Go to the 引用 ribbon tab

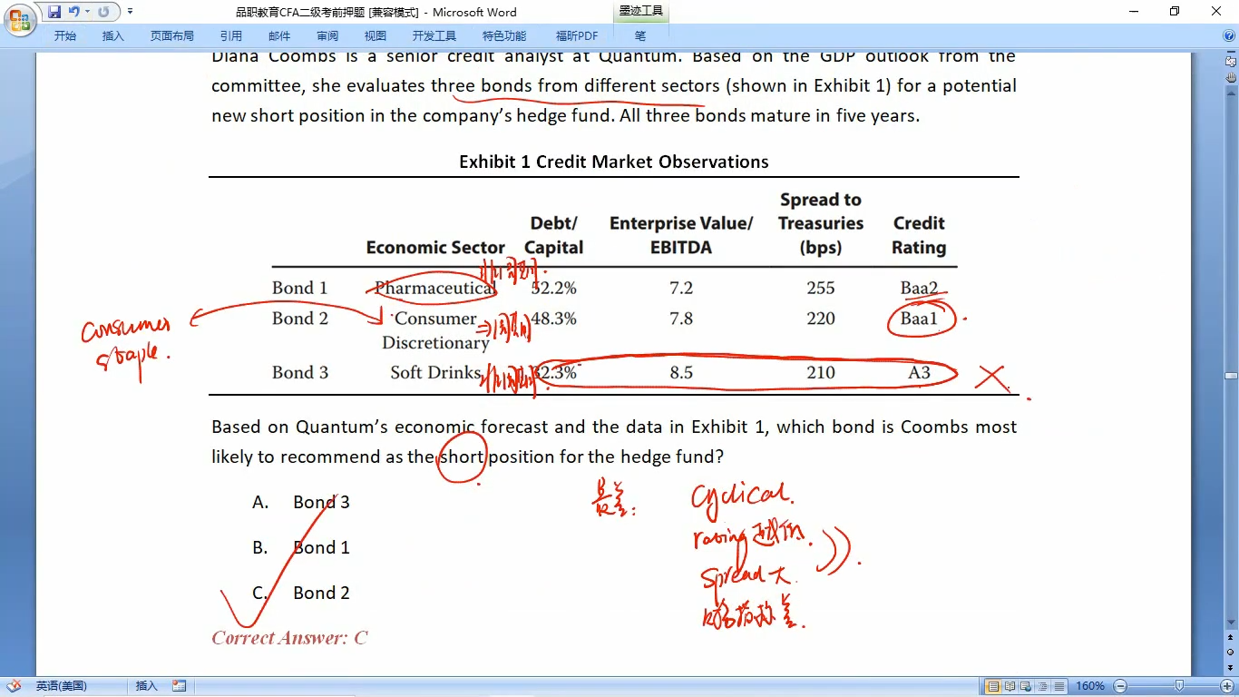click(231, 36)
